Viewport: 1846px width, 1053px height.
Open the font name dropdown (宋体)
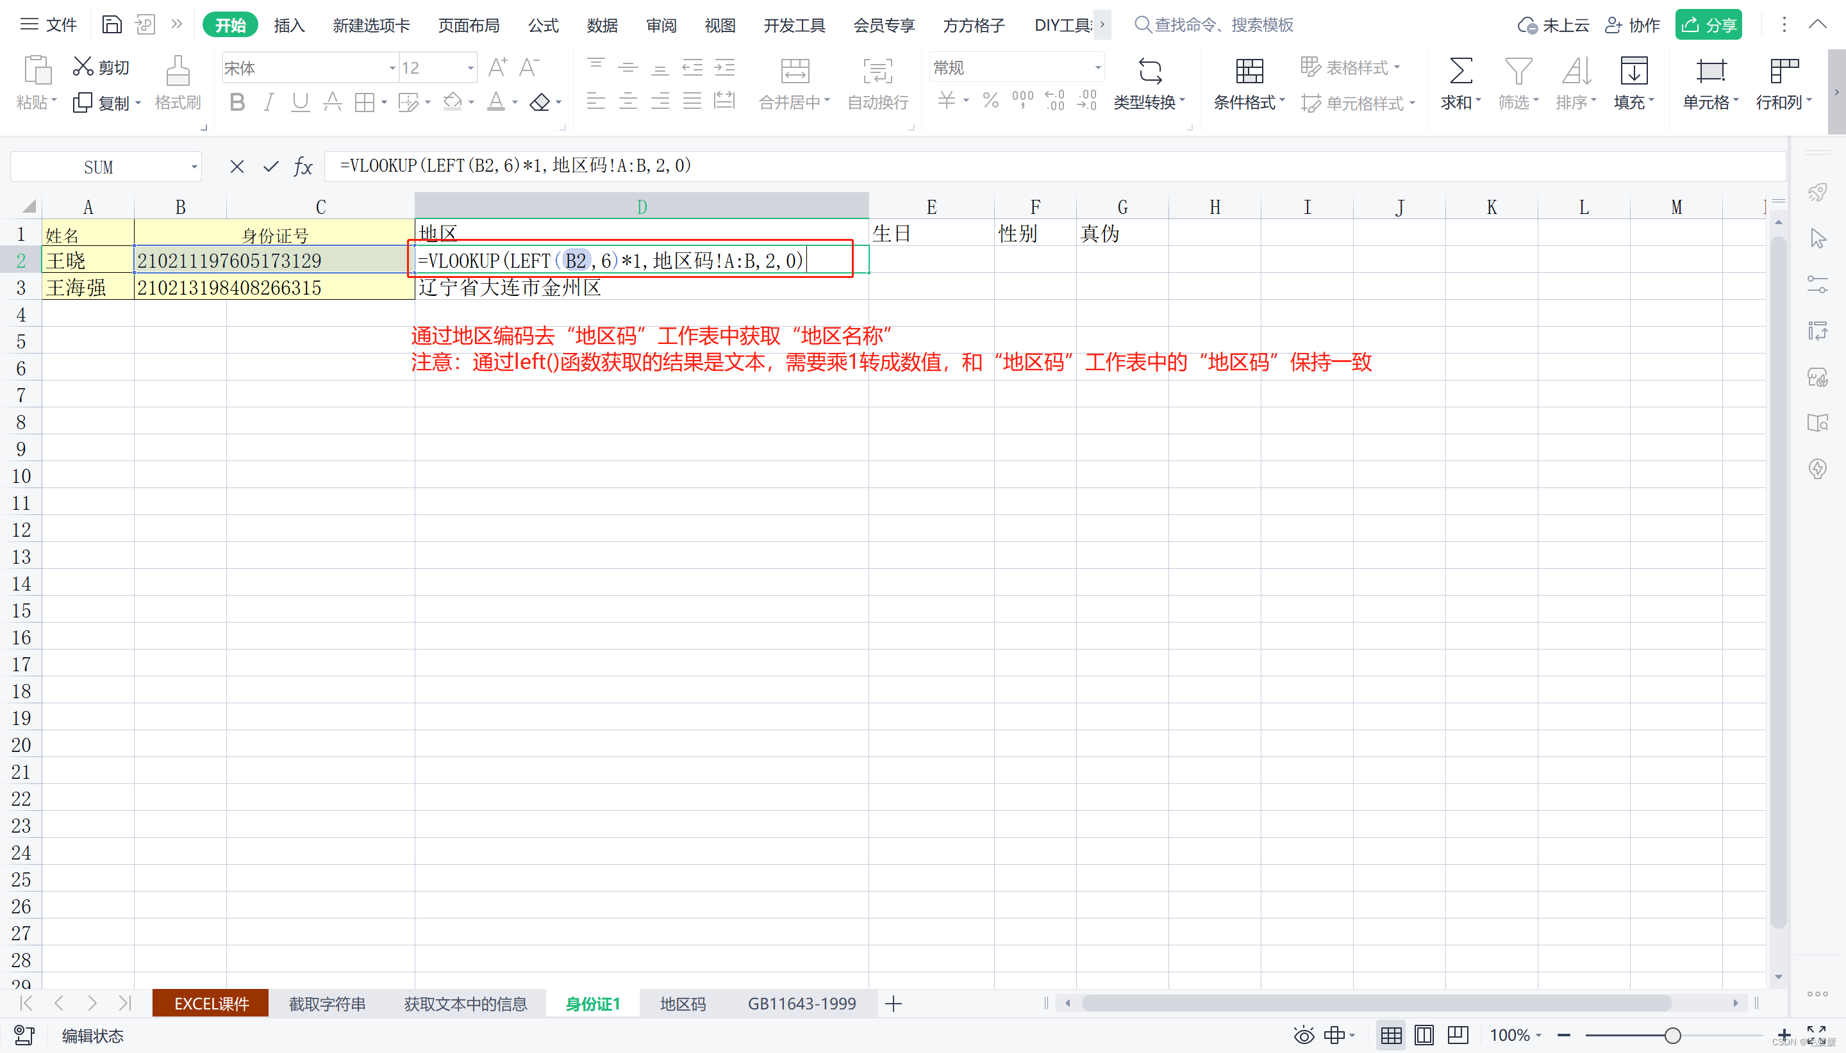[392, 68]
